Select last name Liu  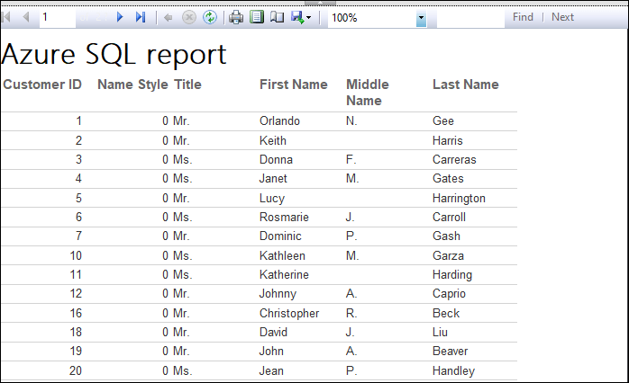tap(440, 332)
